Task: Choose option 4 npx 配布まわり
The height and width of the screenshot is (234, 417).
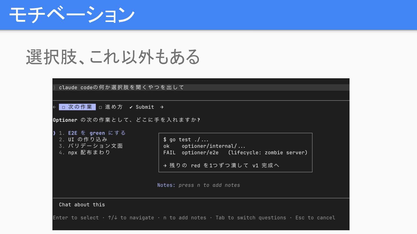Action: click(85, 152)
